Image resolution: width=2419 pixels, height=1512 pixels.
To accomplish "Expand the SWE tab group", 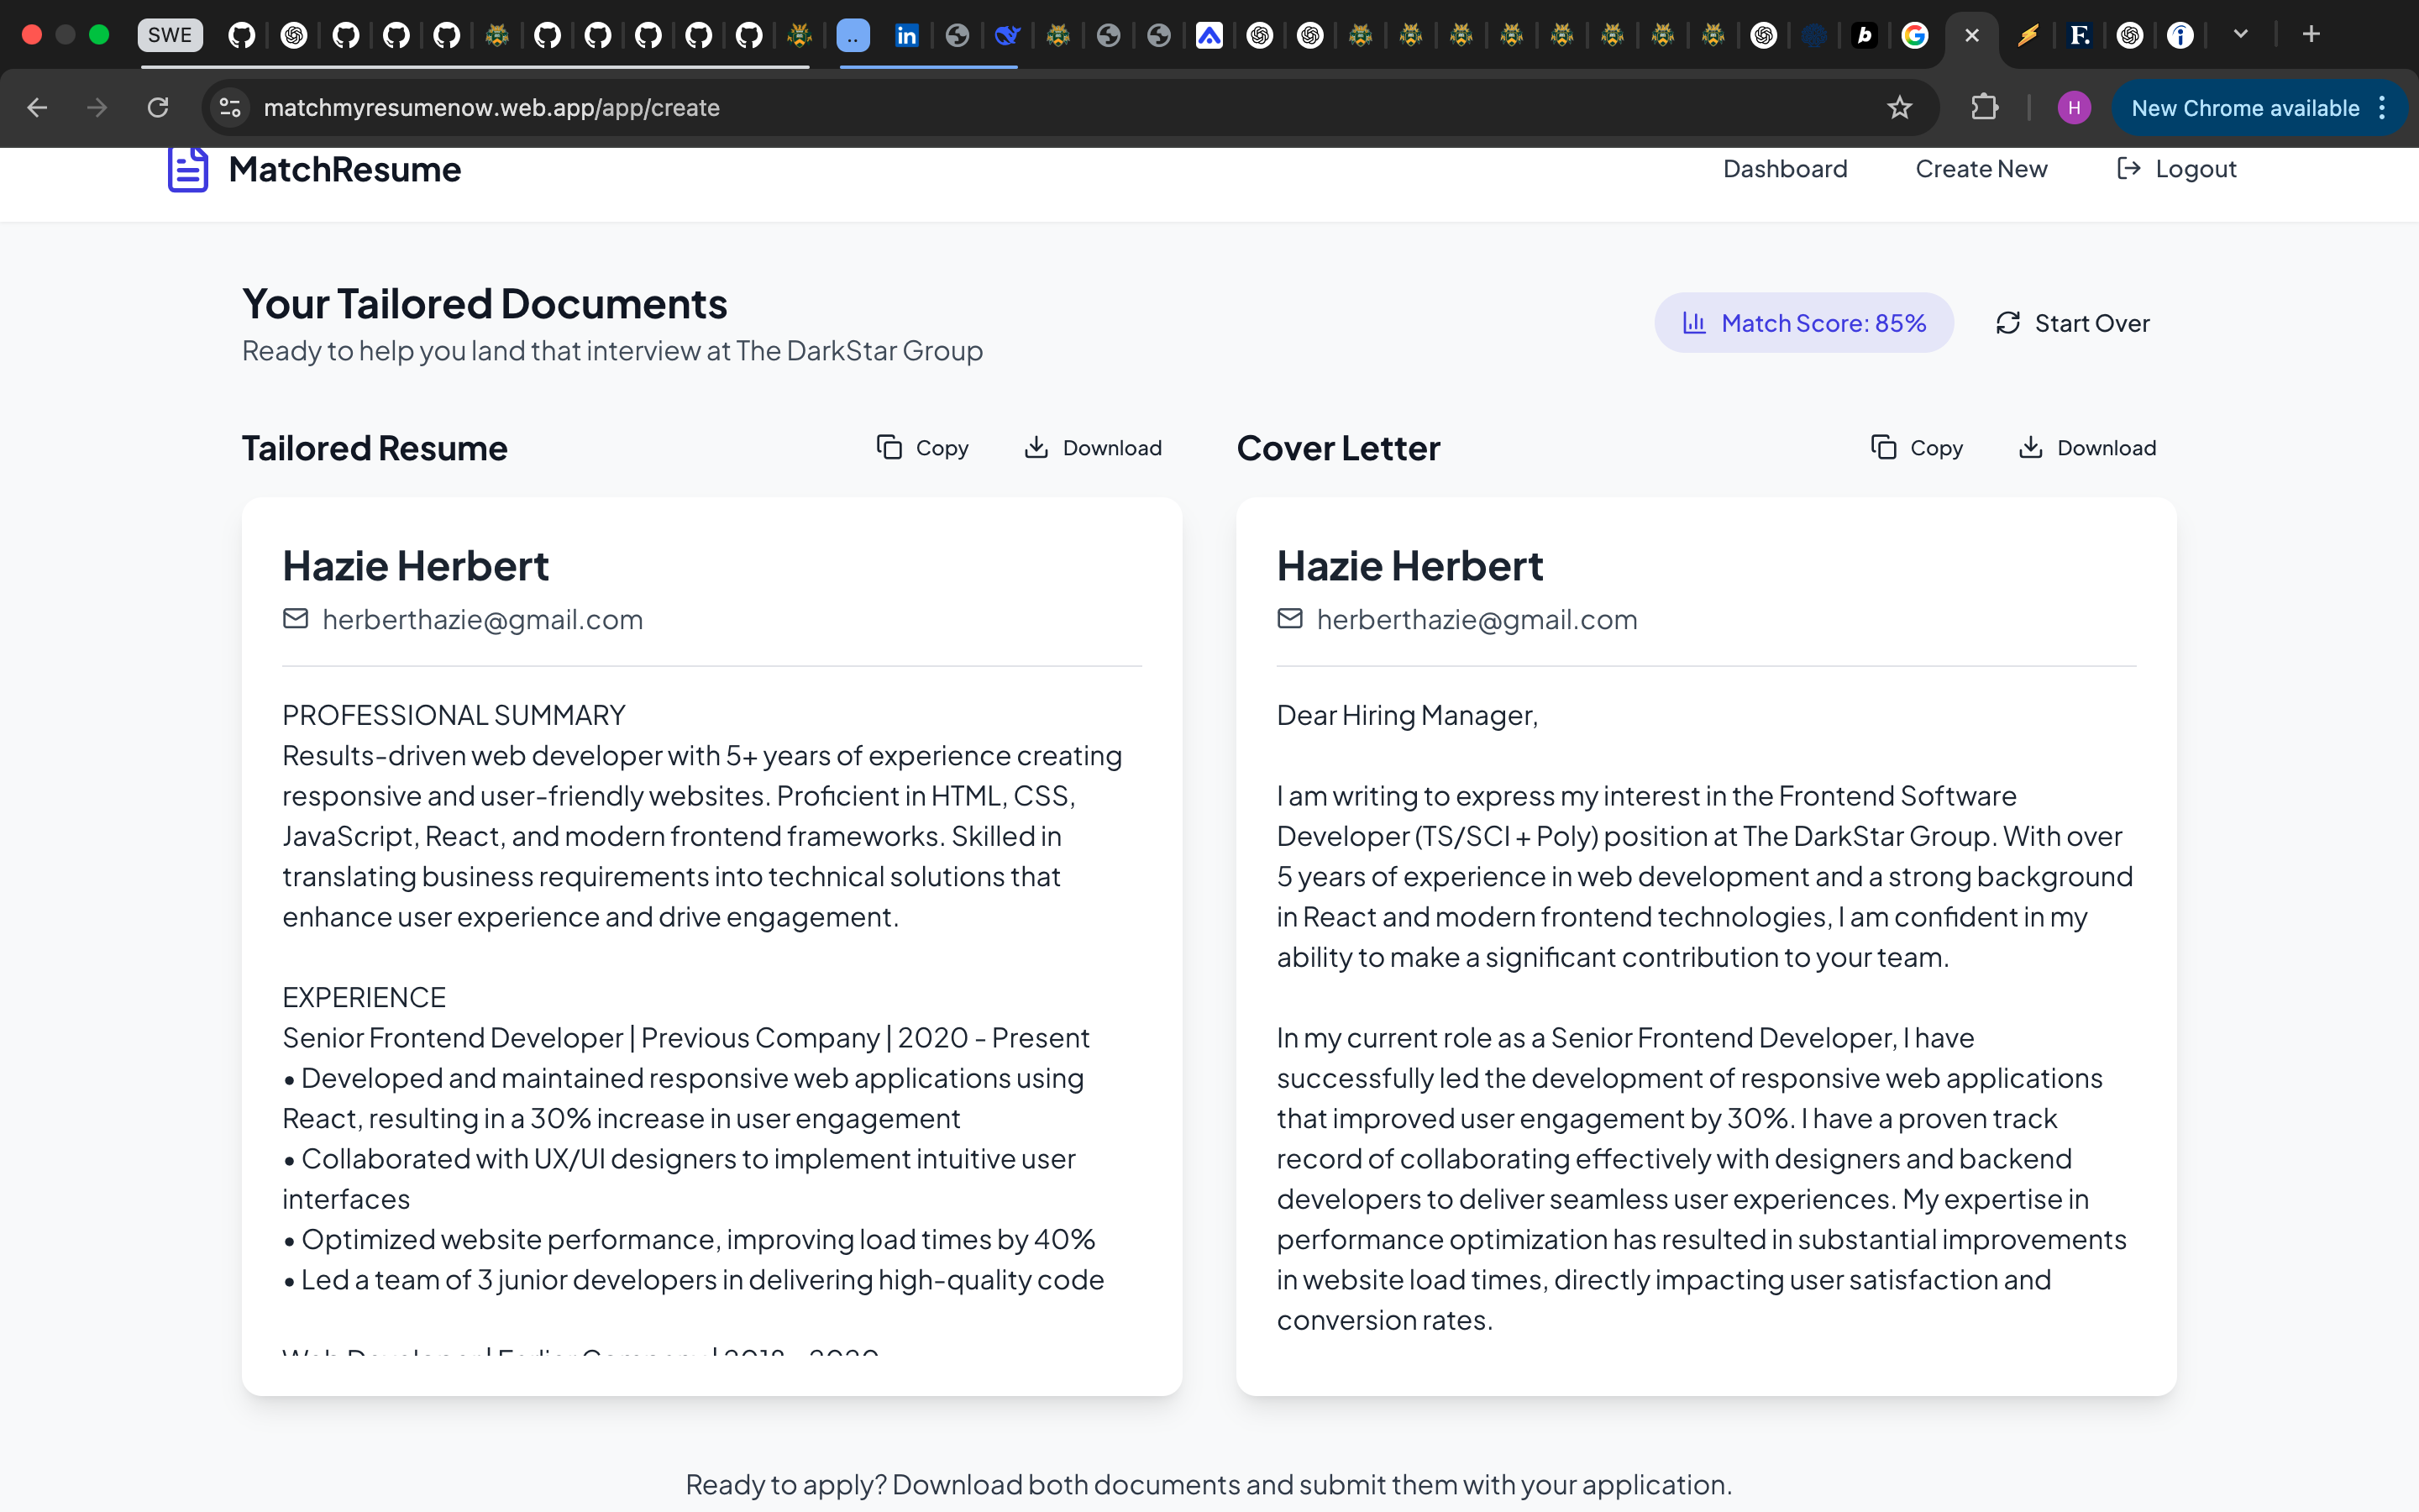I will pos(170,35).
